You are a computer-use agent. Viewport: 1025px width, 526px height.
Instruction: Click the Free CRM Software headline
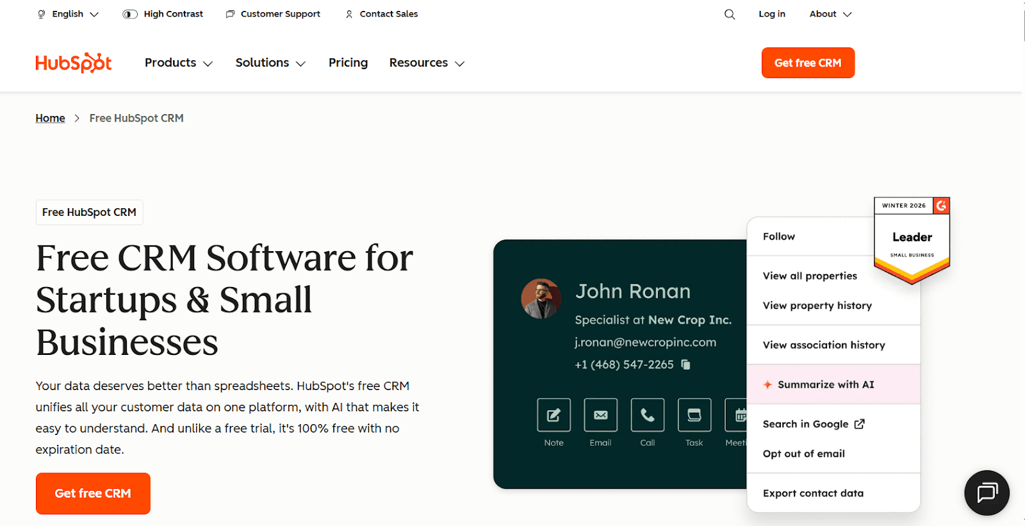pos(224,299)
